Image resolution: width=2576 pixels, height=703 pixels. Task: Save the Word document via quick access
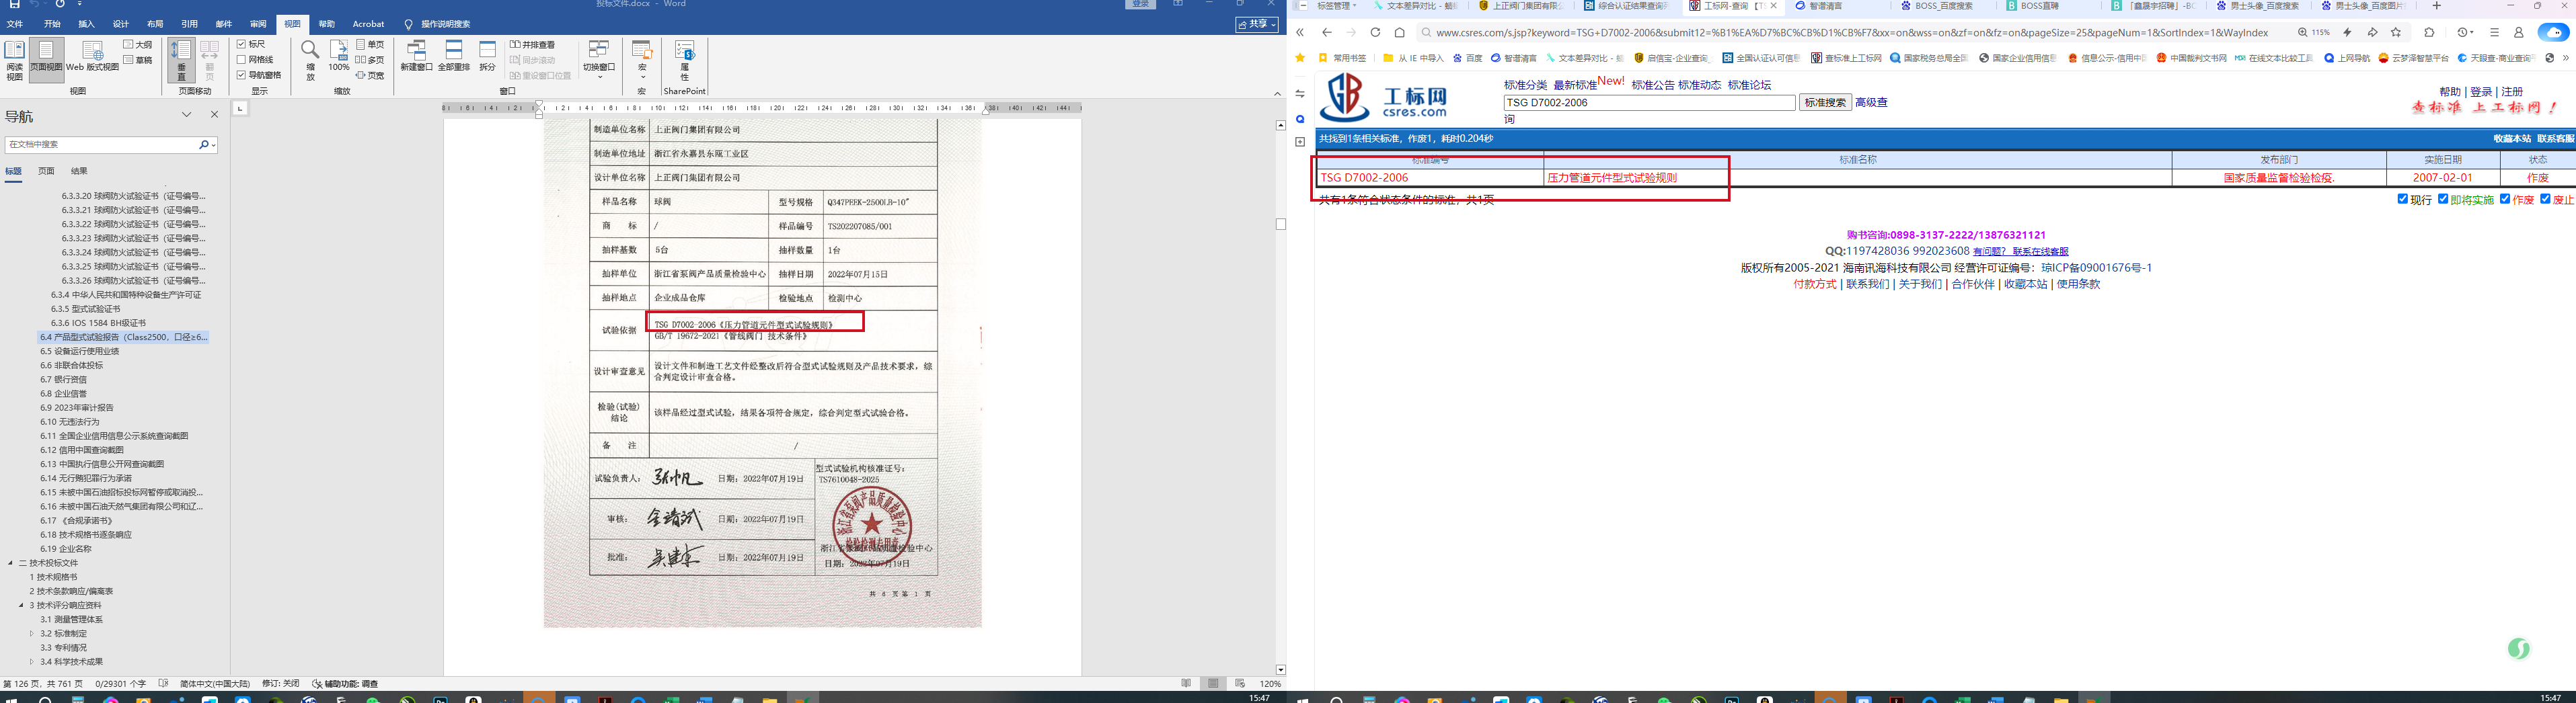[x=14, y=5]
